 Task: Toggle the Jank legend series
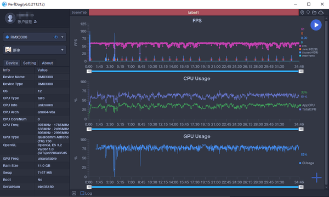click(308, 49)
